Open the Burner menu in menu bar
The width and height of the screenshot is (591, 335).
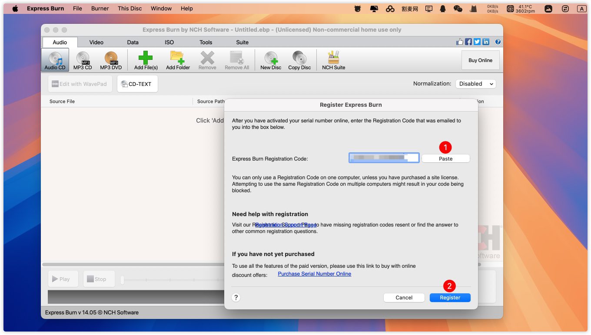click(100, 8)
